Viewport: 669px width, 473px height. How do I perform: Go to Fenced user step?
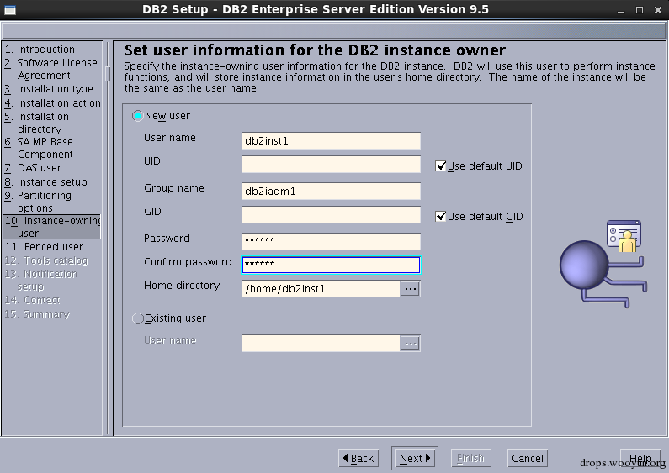coord(44,247)
